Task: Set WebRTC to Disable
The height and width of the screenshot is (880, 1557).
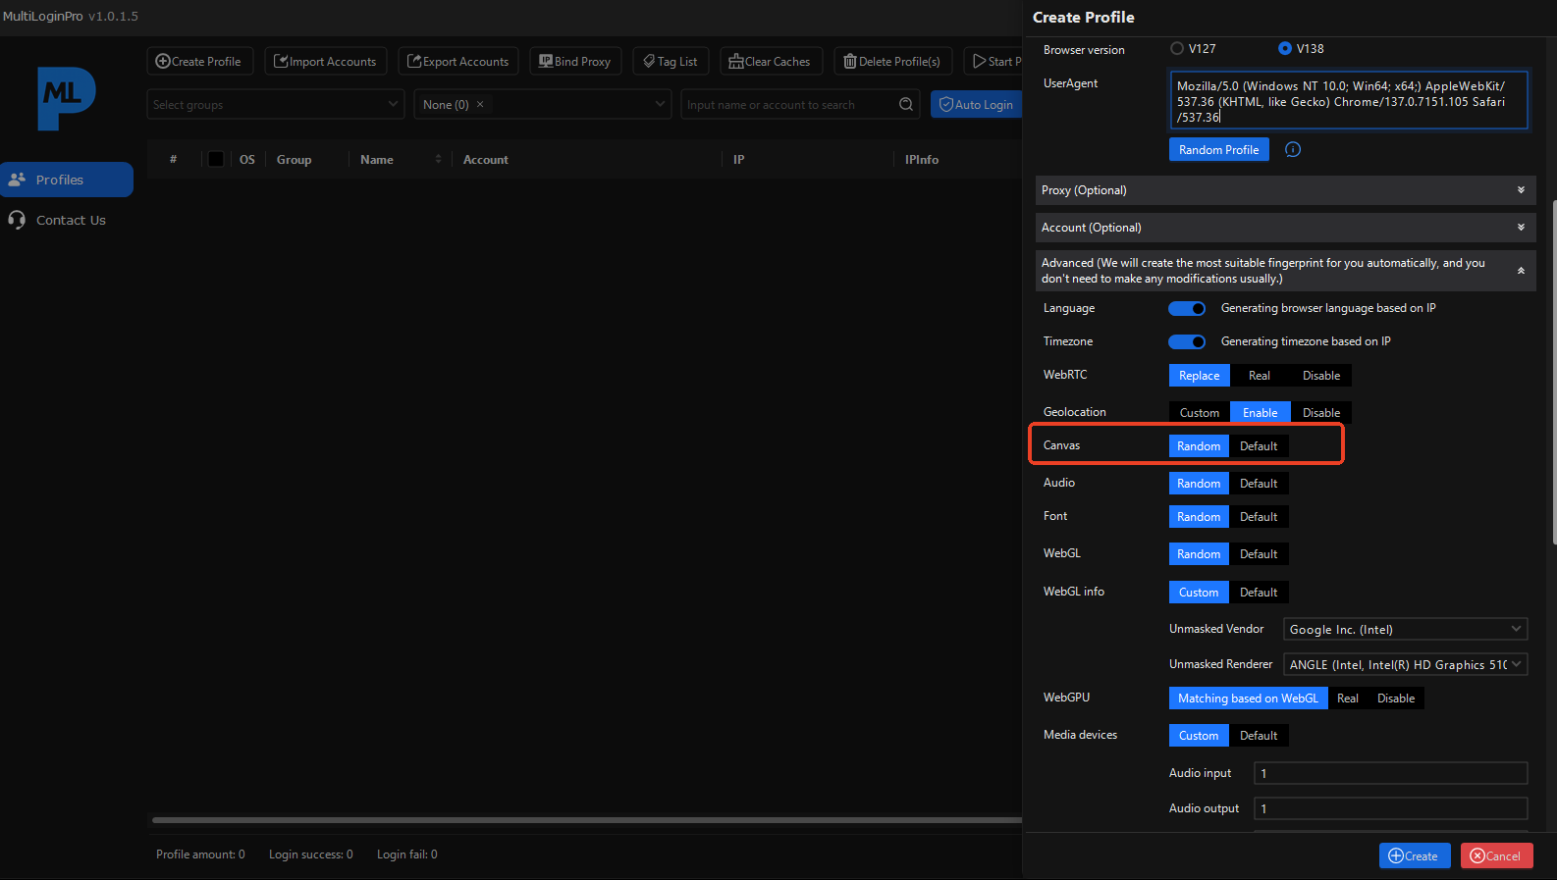Action: [1321, 375]
